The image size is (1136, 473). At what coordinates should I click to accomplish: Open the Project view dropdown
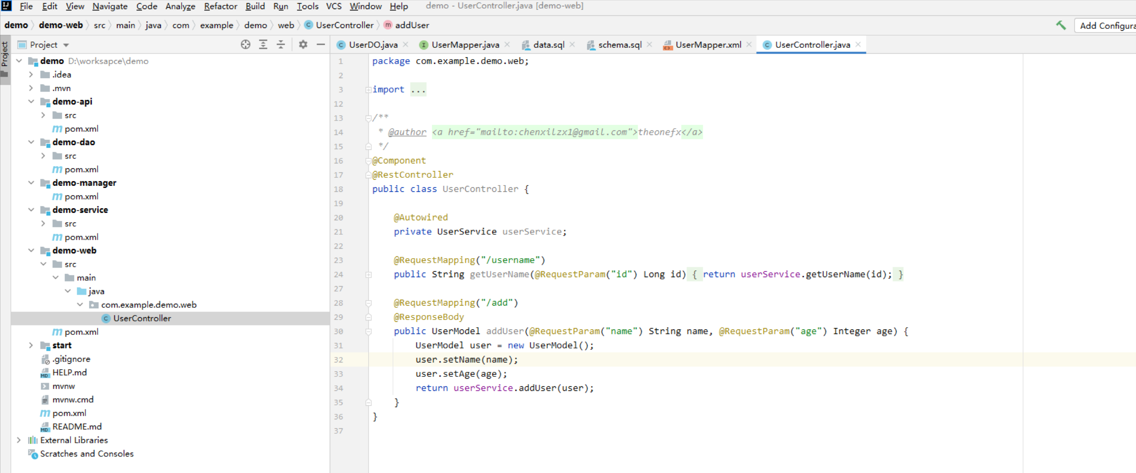[x=66, y=45]
